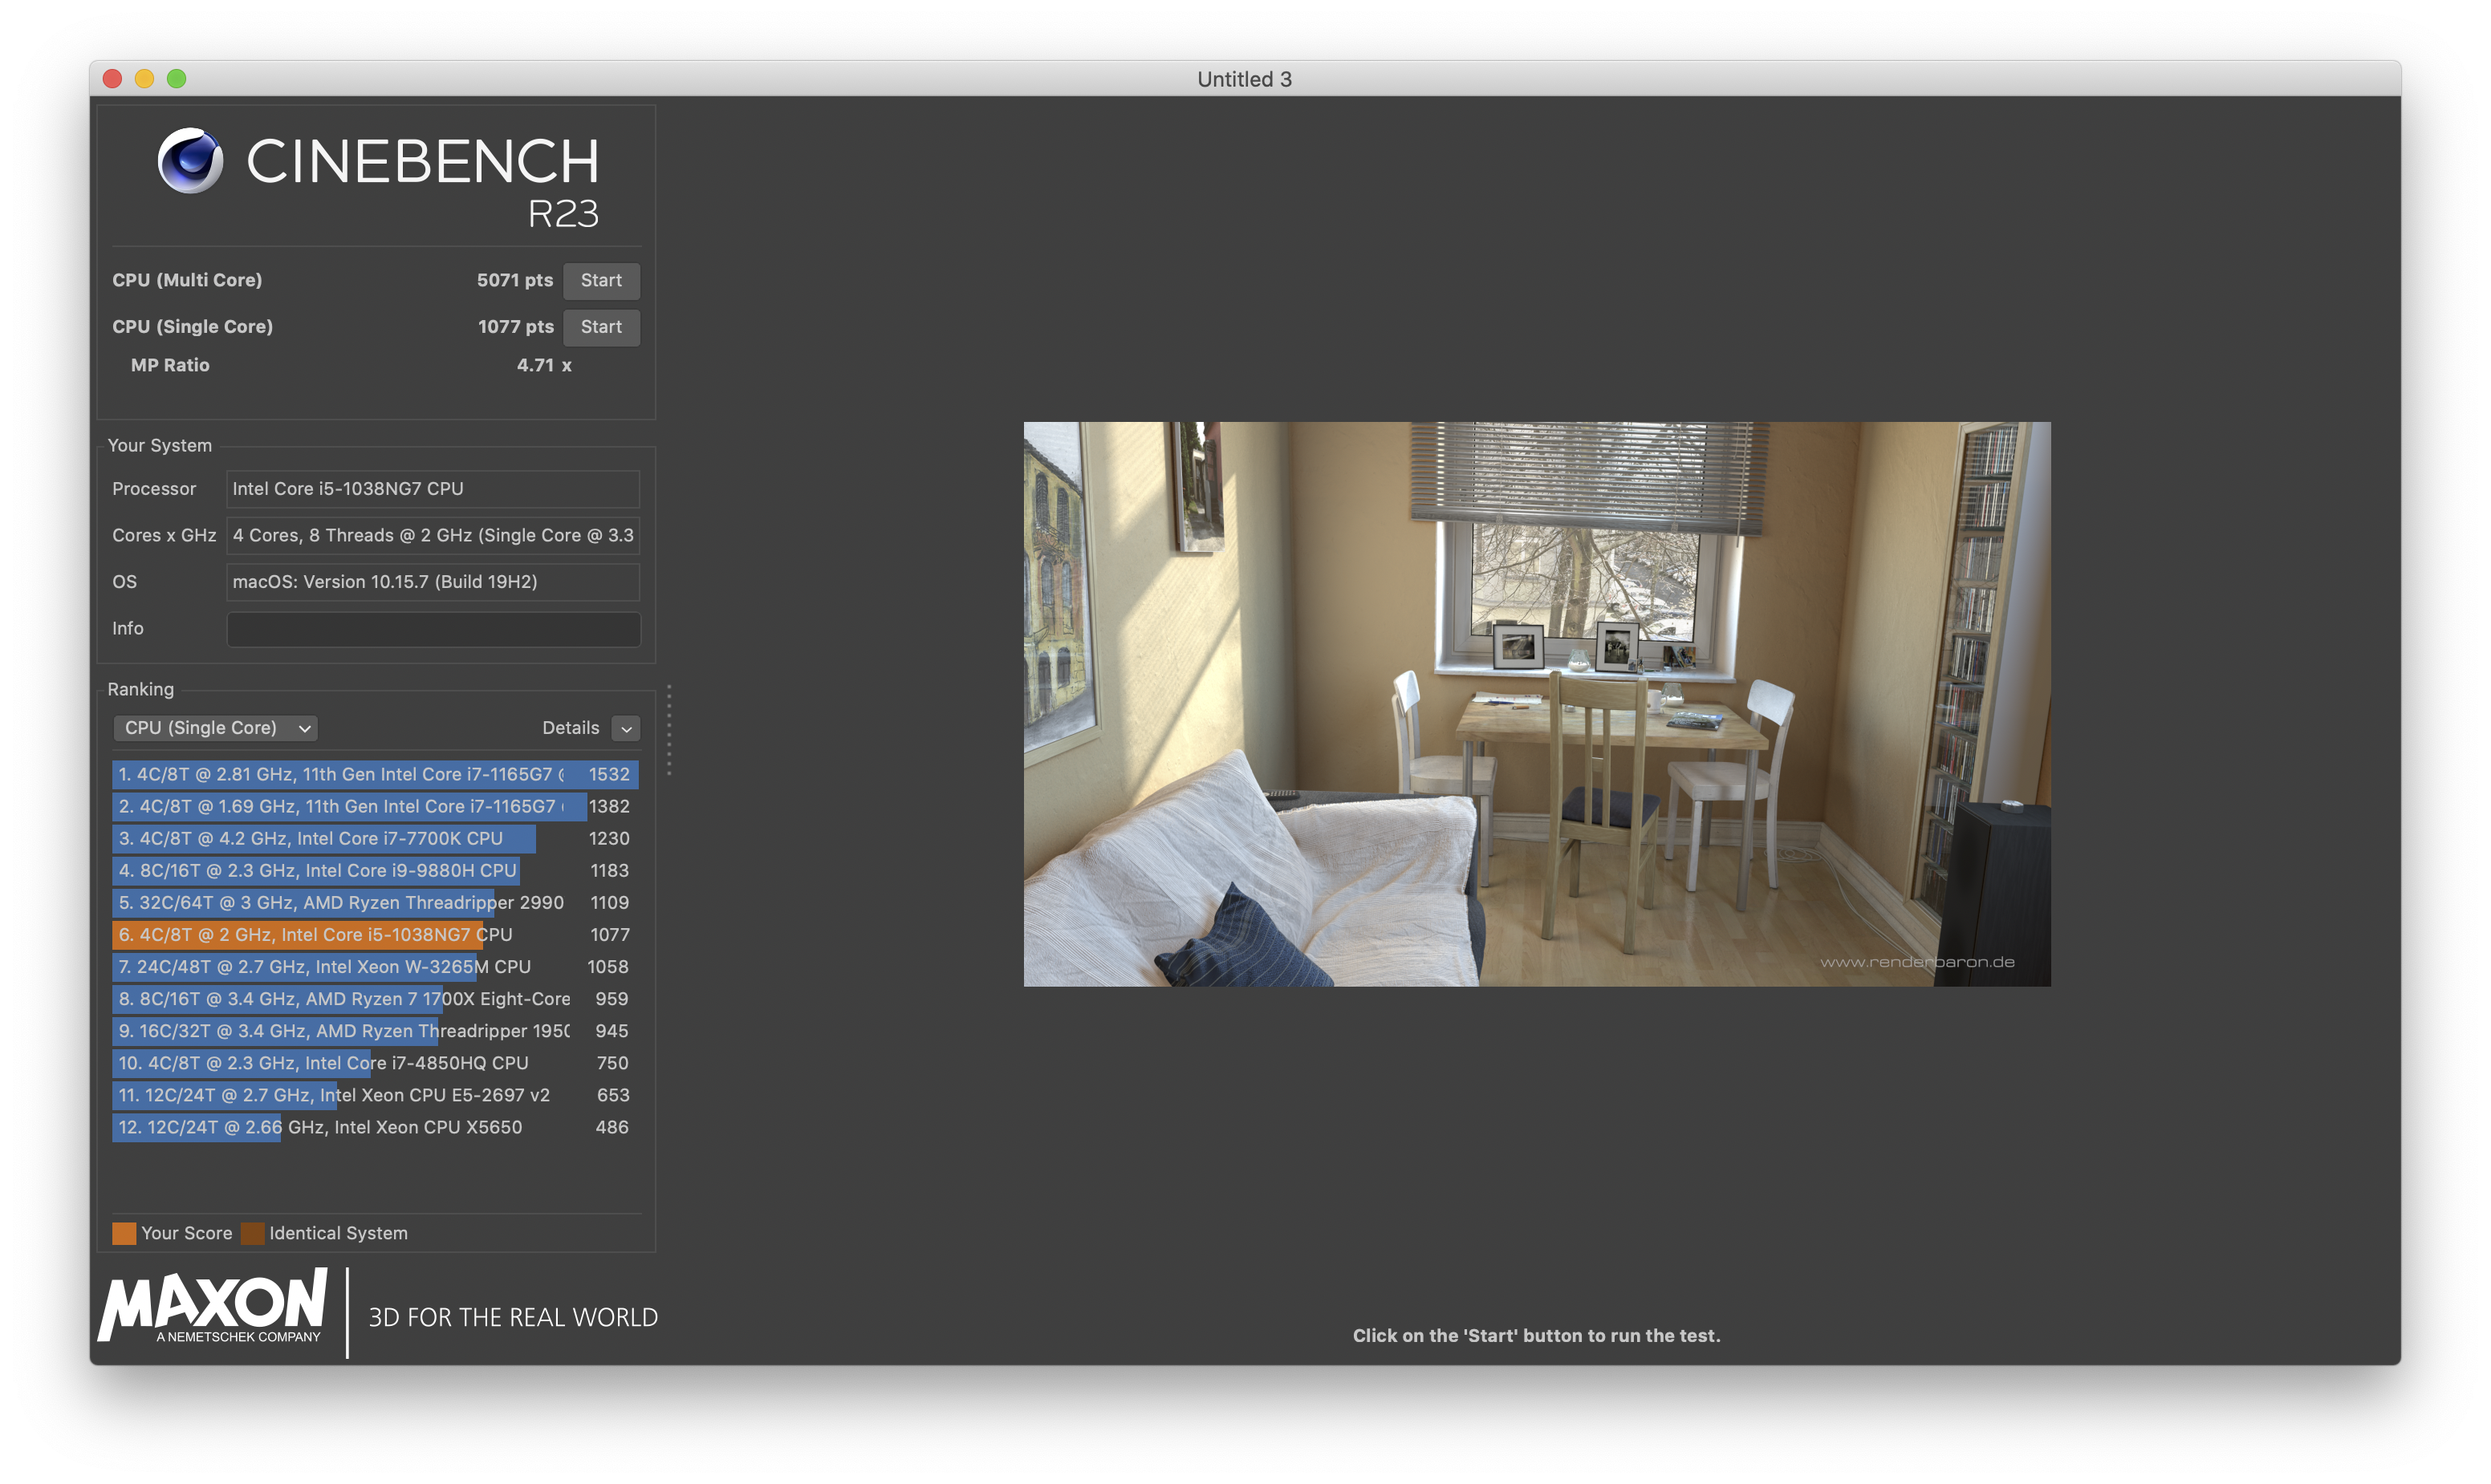The height and width of the screenshot is (1484, 2491).
Task: Click the Cinebench sphere logo icon
Action: pyautogui.click(x=190, y=160)
